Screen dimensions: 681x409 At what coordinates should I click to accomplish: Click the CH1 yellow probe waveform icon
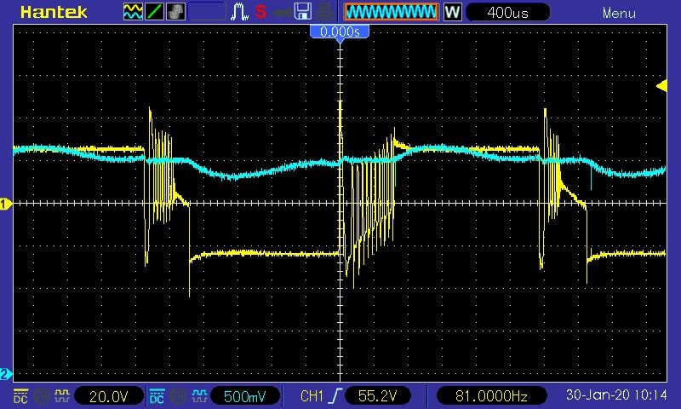[61, 396]
